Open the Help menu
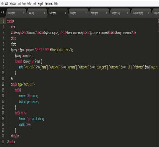Viewport: 159px width, 147px height. [x=56, y=3]
